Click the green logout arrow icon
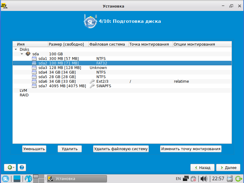The width and height of the screenshot is (244, 183). click(239, 179)
